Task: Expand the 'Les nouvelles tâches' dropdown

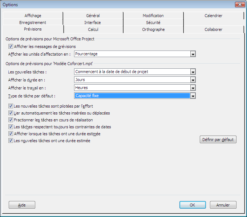Action: click(x=193, y=72)
